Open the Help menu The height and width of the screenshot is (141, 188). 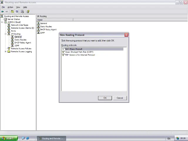pos(25,7)
